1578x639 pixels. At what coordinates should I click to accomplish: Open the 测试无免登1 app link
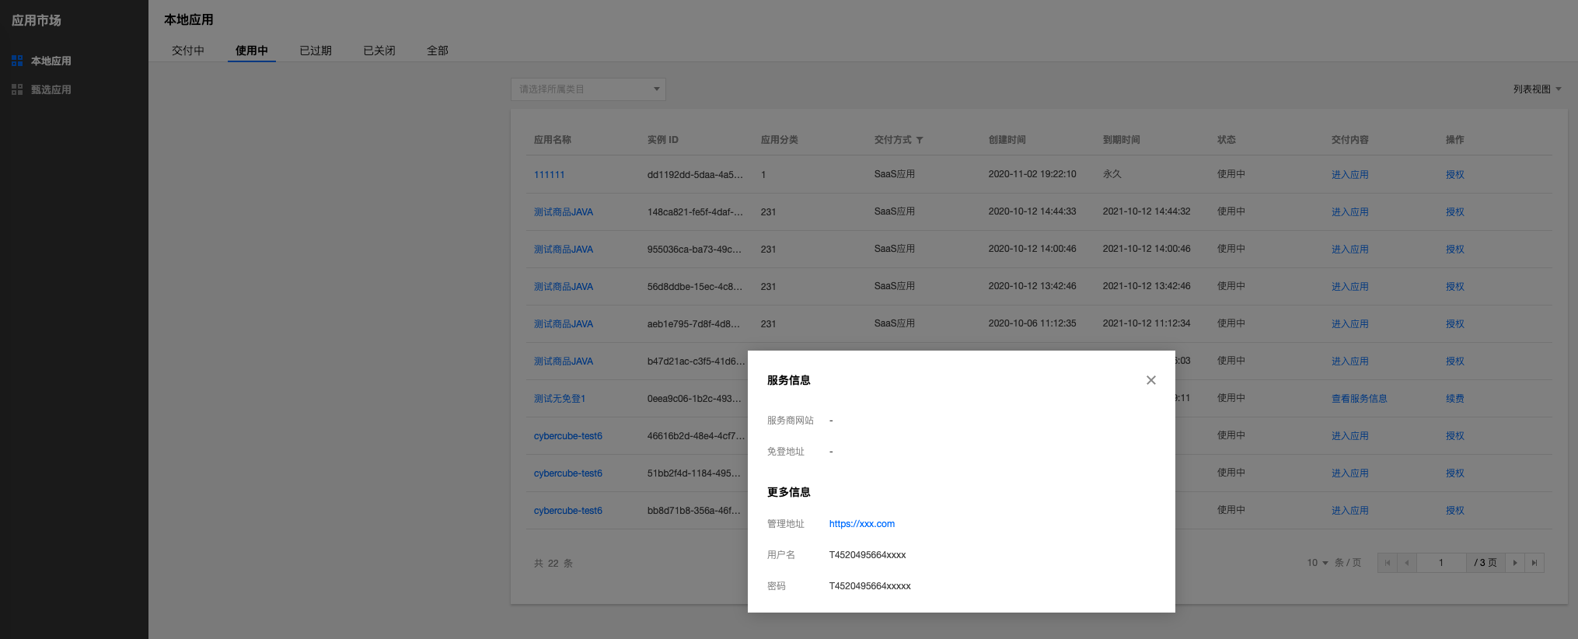560,399
